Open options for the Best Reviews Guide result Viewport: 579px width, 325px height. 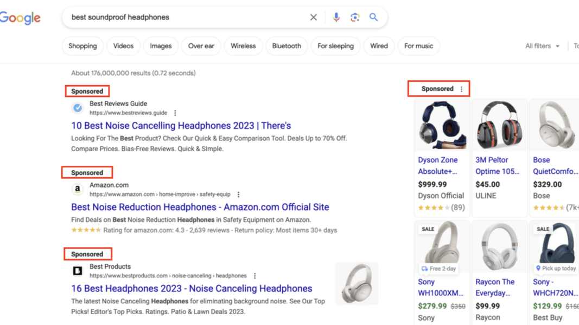pyautogui.click(x=175, y=112)
